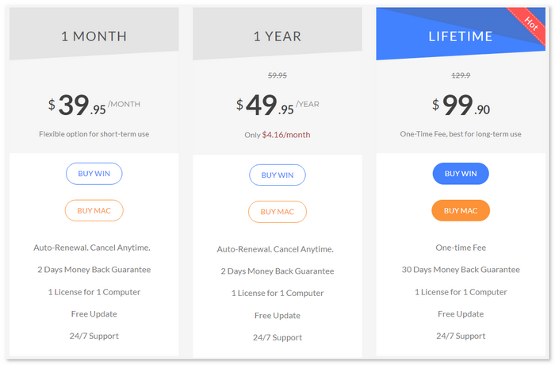Click BUY MAC under the 1 Month plan
The image size is (555, 365).
tap(94, 210)
